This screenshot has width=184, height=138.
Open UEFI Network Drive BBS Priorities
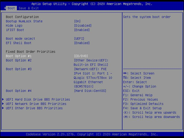tap(36, 104)
